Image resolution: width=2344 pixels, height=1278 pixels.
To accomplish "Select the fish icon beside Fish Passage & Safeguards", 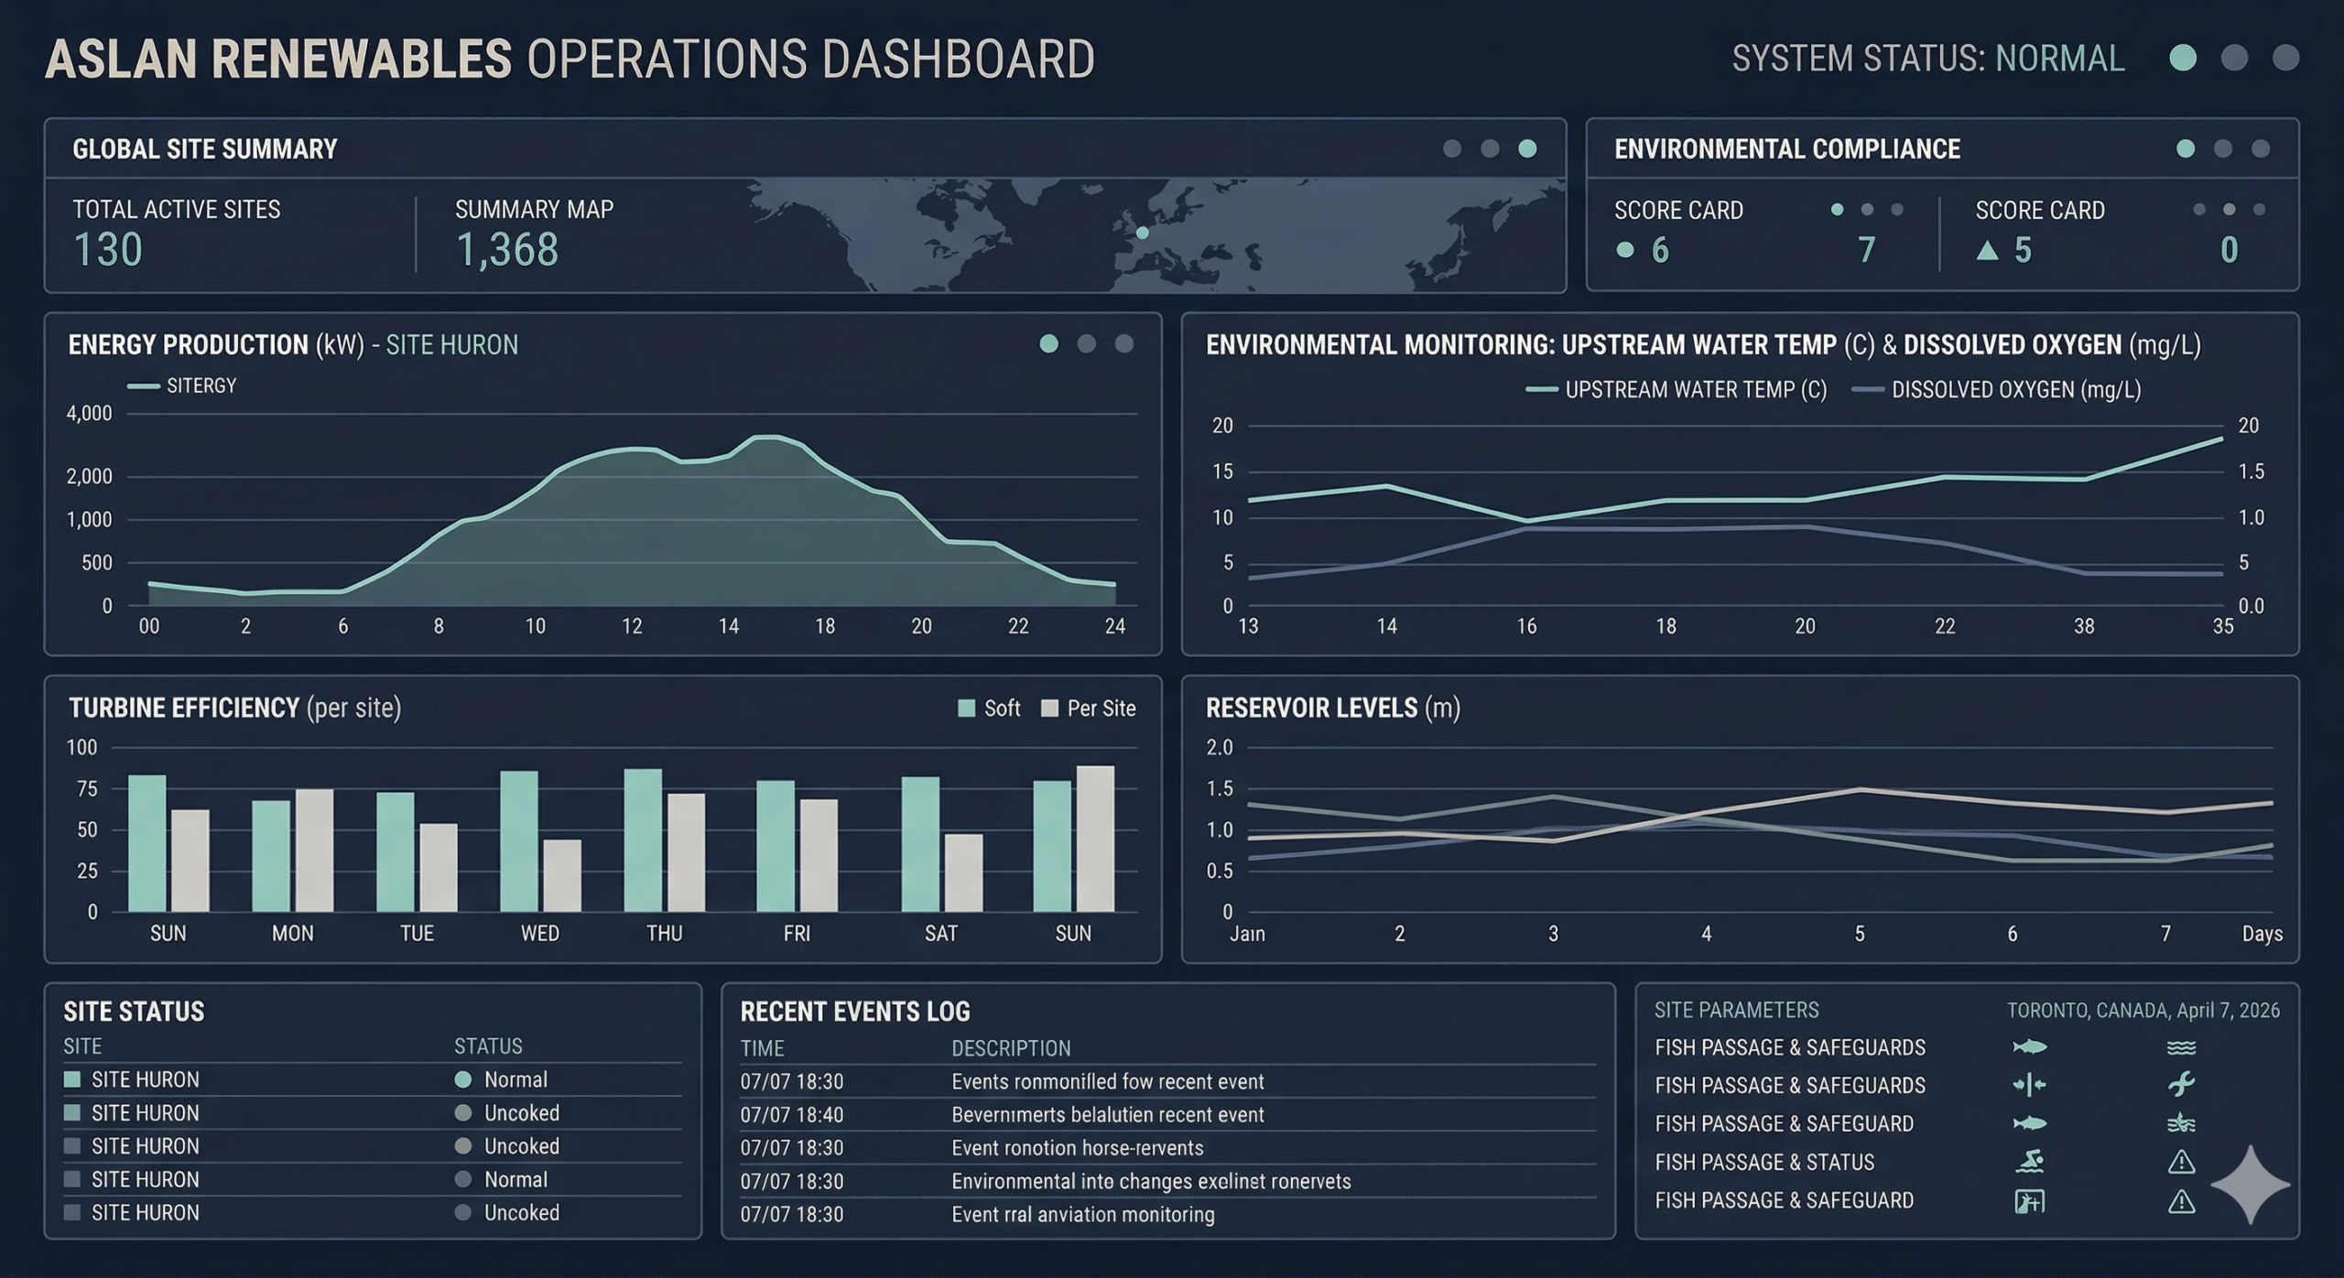I will coord(2030,1046).
